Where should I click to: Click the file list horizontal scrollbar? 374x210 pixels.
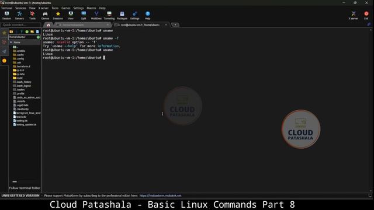tap(15, 181)
